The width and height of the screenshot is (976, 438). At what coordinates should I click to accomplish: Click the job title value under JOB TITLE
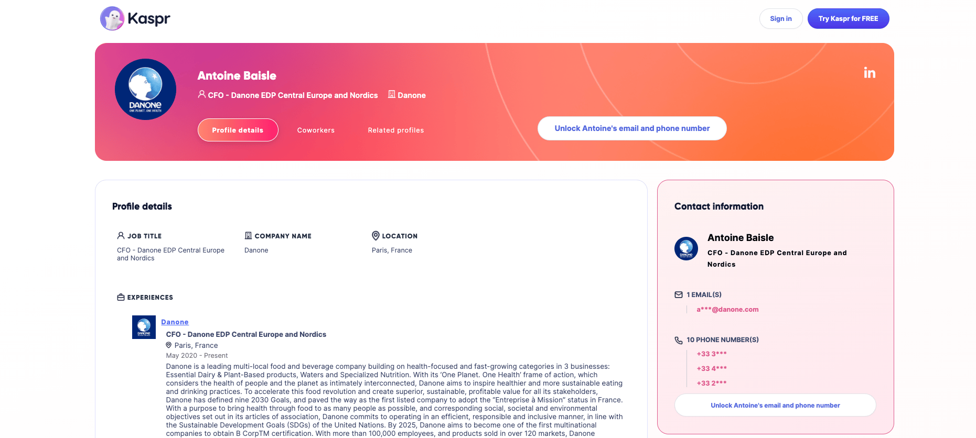pos(170,254)
